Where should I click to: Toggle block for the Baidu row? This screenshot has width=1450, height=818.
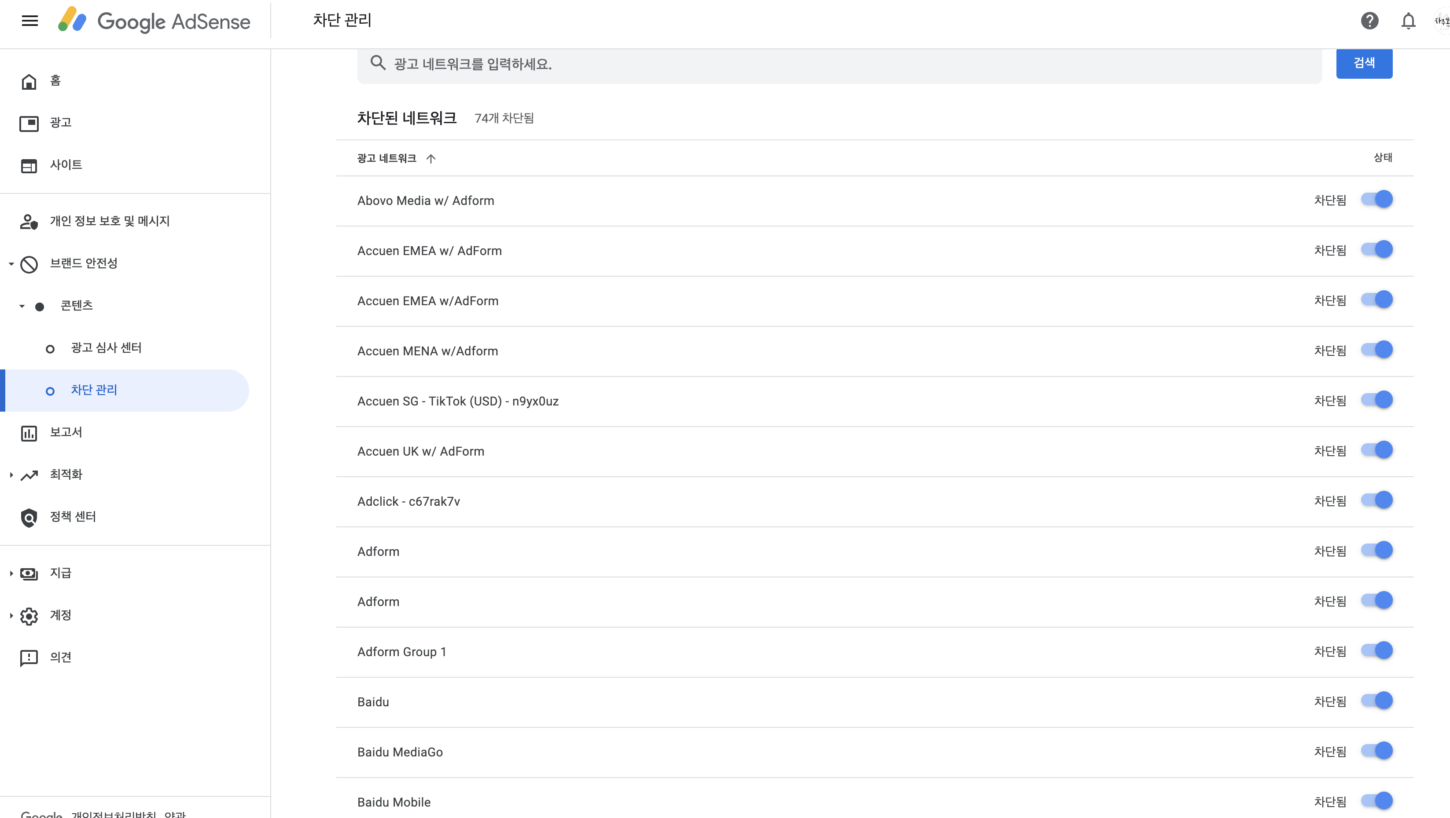[1376, 701]
